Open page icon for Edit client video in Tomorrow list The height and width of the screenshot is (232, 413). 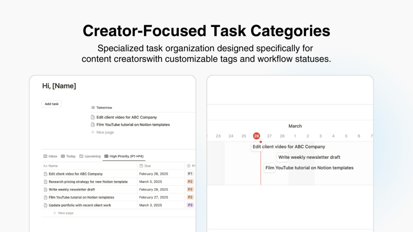pos(93,117)
